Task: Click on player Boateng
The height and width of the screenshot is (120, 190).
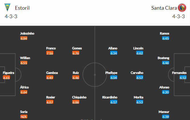Action: [163, 58]
